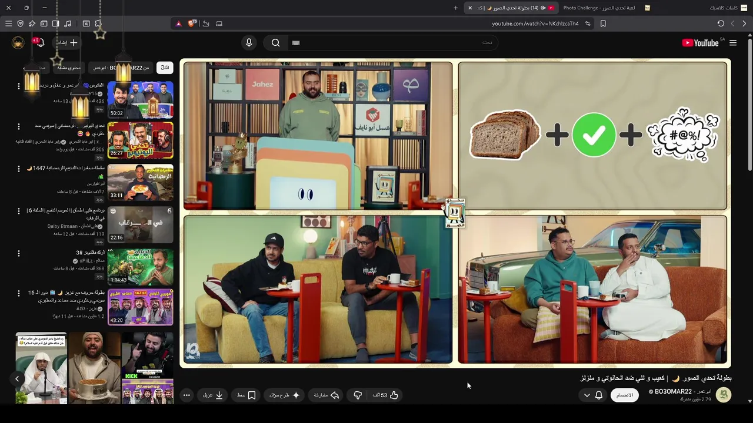Like the video (53 ألف)
The height and width of the screenshot is (423, 753).
386,395
